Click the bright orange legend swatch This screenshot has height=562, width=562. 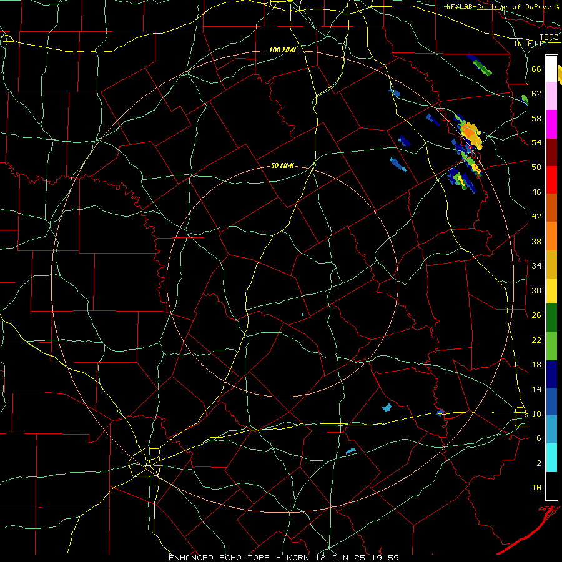551,236
